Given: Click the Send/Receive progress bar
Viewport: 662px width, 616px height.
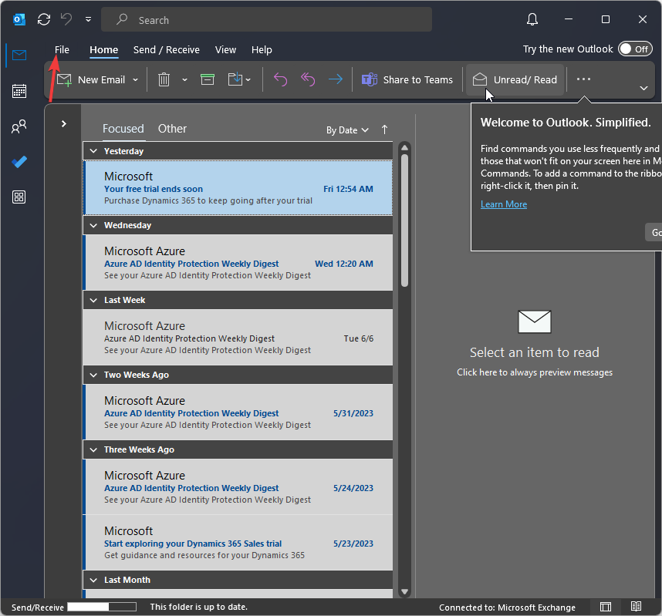Looking at the screenshot, I should tap(102, 607).
